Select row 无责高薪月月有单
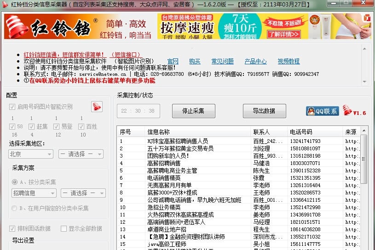This screenshot has width=375, height=250. coord(238,185)
